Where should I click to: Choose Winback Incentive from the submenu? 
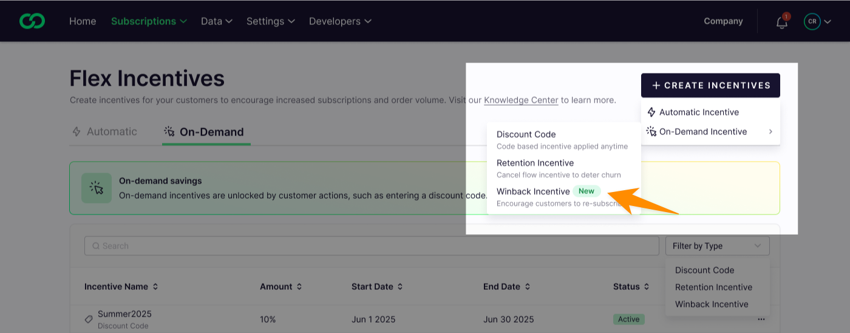point(533,191)
